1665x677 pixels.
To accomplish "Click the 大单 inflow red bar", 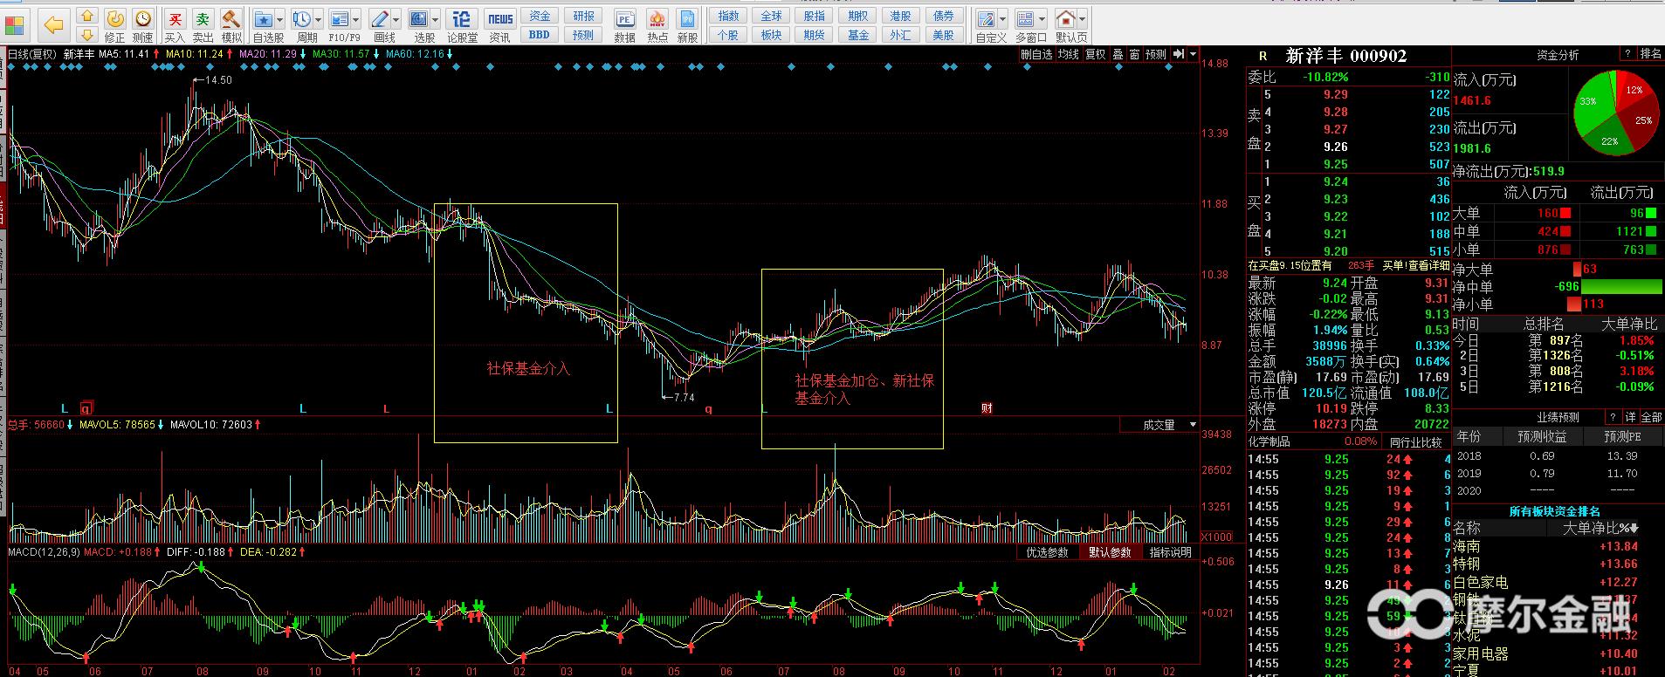I will point(1565,213).
